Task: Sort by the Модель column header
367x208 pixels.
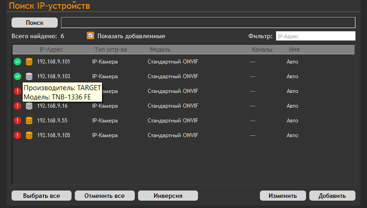Action: [x=160, y=50]
